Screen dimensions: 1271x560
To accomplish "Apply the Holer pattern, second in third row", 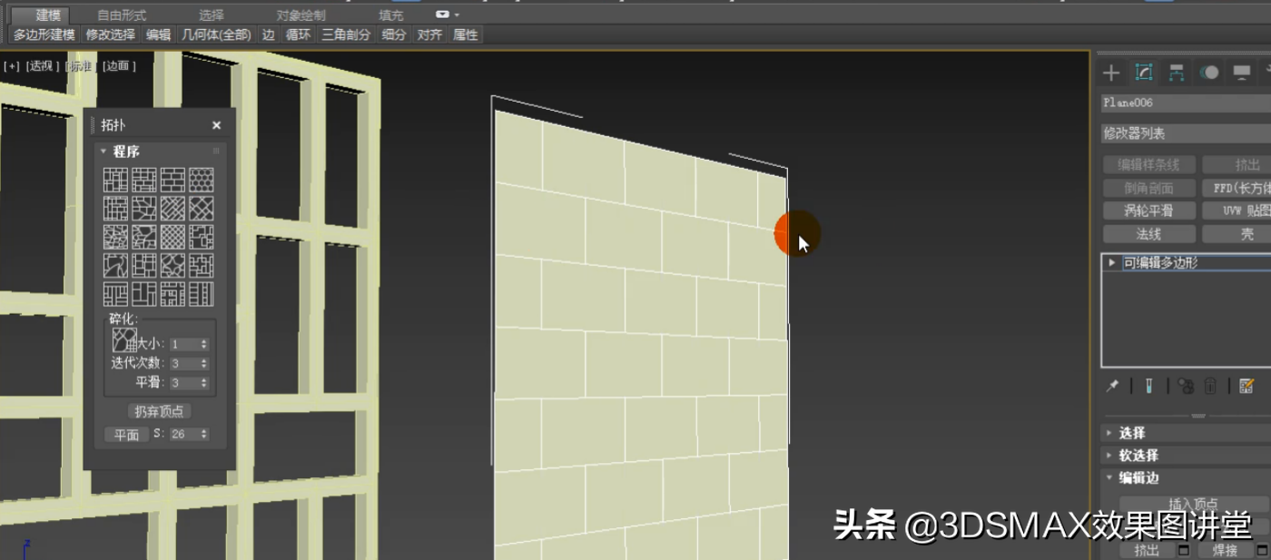I will [x=144, y=237].
